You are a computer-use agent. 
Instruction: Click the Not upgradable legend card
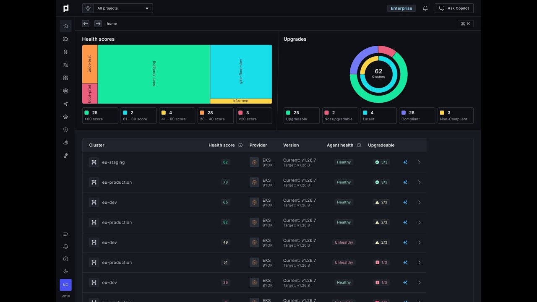pos(340,116)
